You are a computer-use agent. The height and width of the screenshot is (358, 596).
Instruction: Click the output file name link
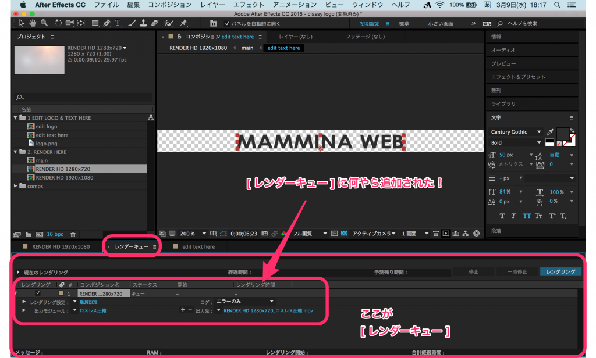(268, 310)
